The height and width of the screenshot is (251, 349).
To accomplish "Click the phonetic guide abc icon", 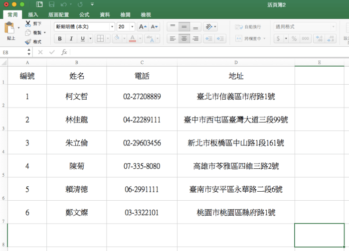I will [x=150, y=39].
